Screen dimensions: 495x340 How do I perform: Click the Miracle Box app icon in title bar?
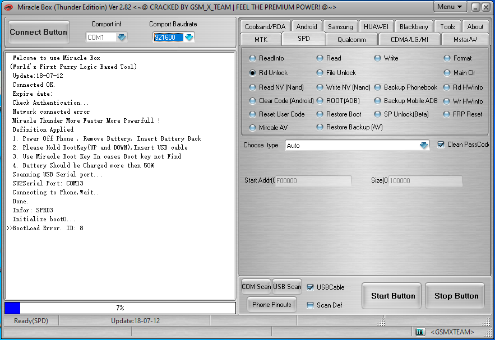(8, 7)
